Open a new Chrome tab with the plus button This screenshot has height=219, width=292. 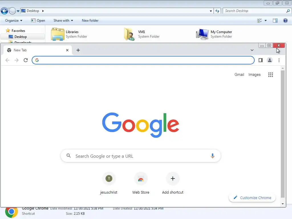(78, 50)
